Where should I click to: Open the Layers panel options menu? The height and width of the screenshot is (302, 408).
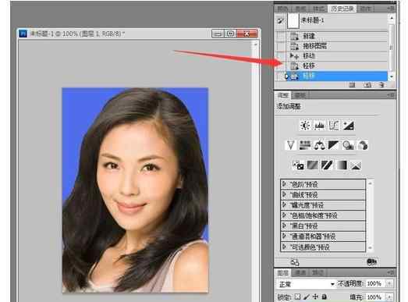(x=391, y=272)
